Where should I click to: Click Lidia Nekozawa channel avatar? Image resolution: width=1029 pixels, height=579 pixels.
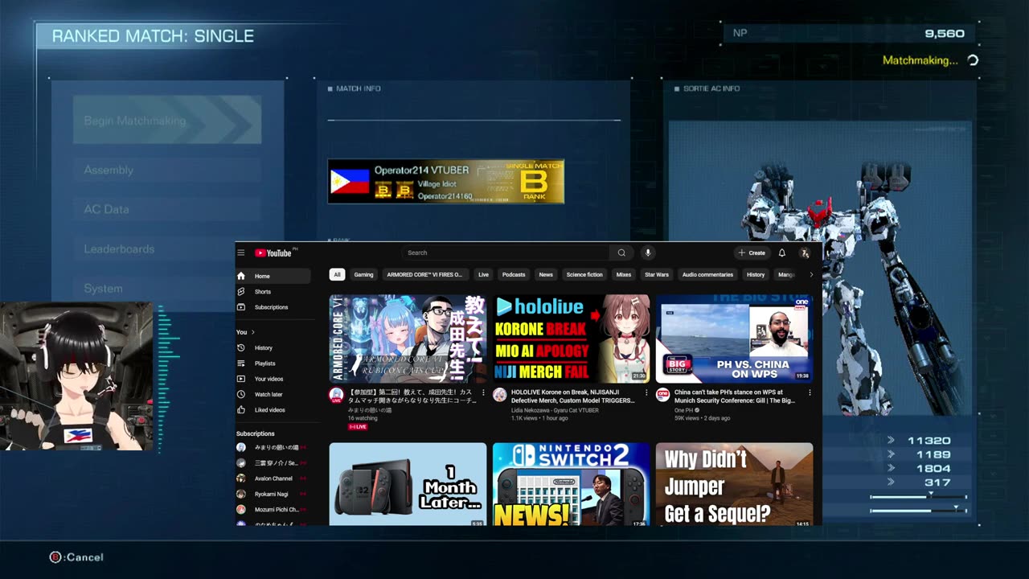(x=499, y=395)
